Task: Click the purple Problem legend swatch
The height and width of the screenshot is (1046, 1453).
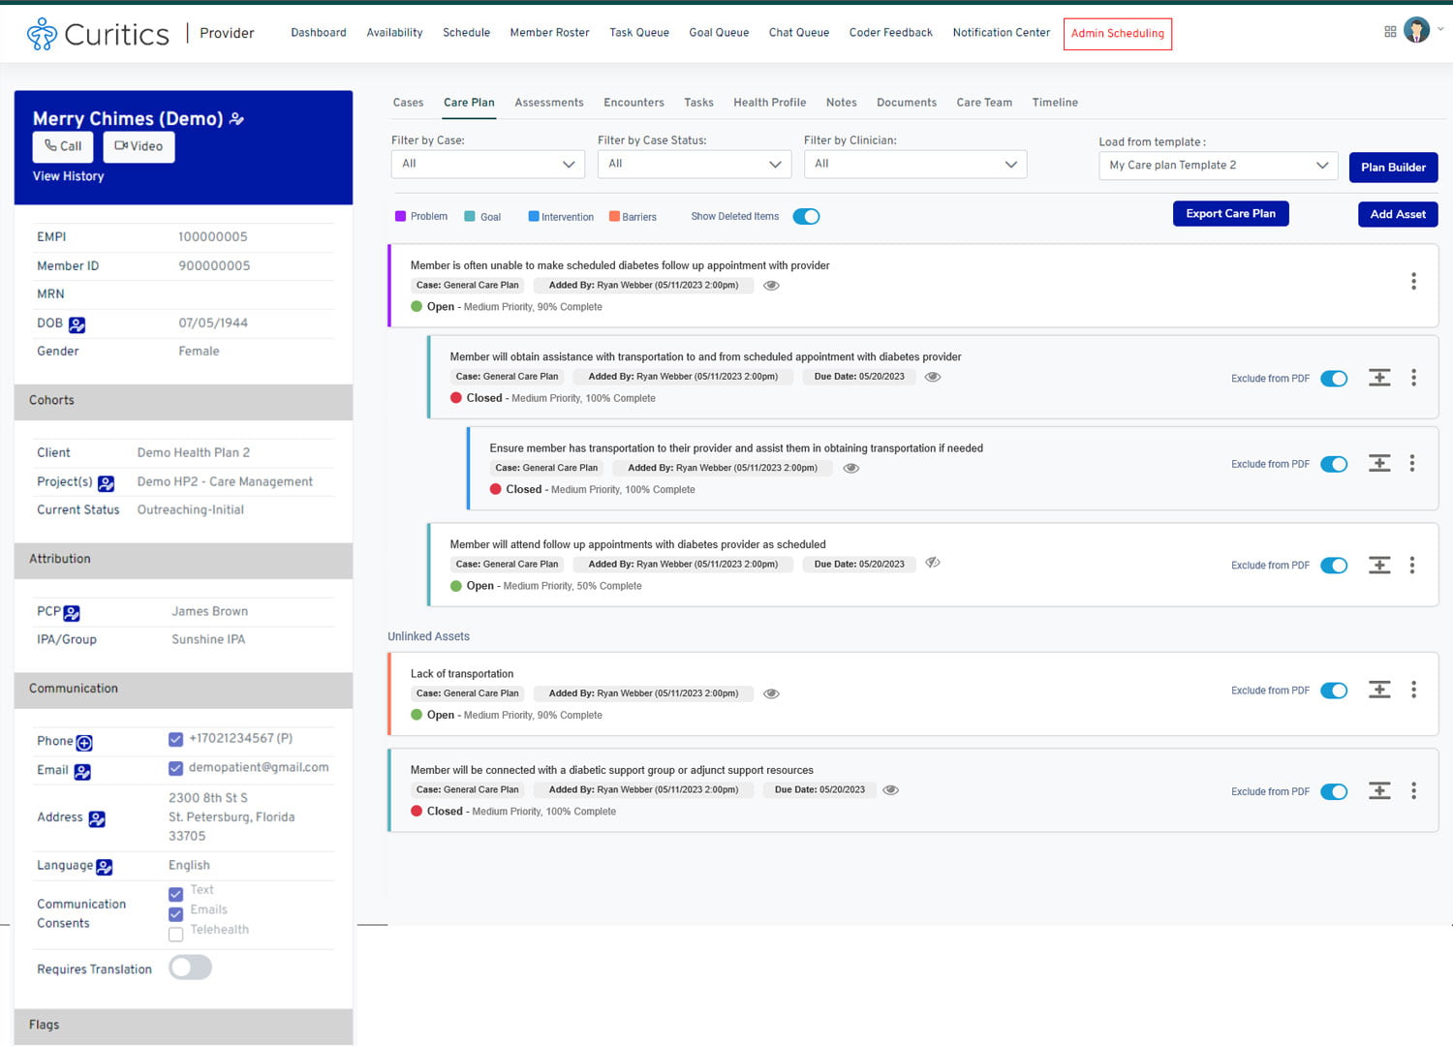Action: 400,216
